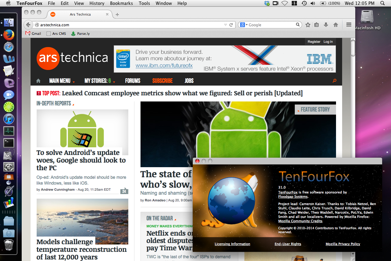
Task: Open iTunes from the Dock
Action: [9, 119]
